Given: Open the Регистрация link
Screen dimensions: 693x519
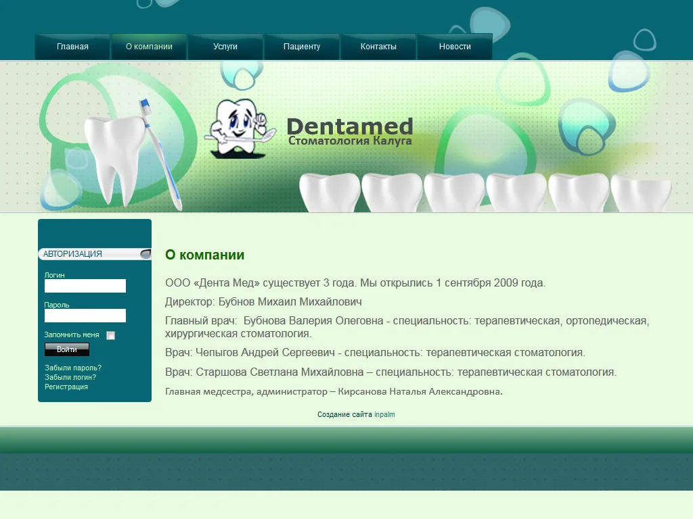Looking at the screenshot, I should 66,387.
